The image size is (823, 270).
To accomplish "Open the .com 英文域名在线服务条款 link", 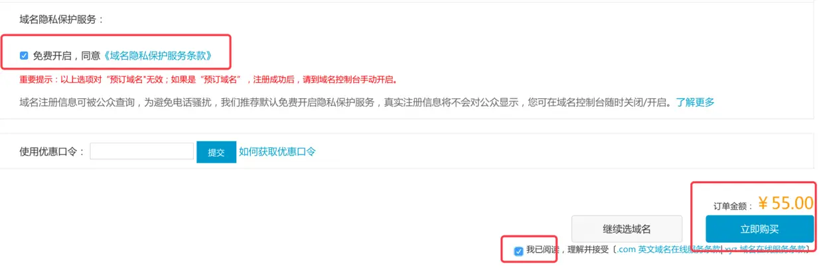I will pyautogui.click(x=669, y=249).
